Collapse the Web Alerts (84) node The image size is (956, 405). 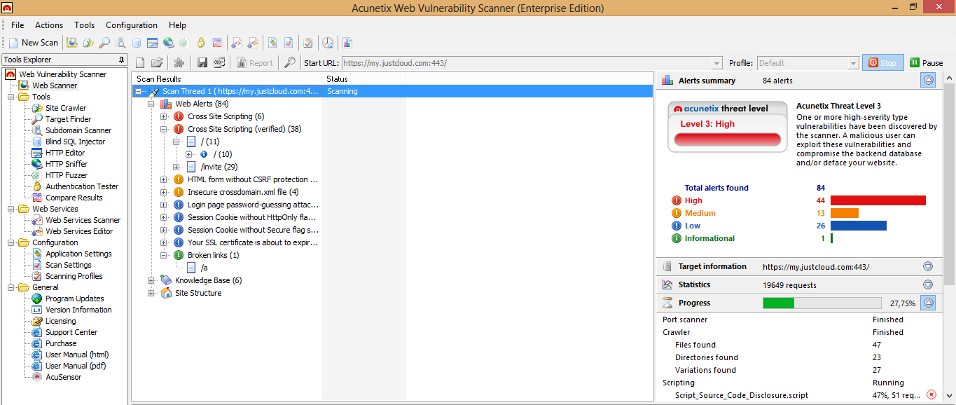(x=151, y=104)
